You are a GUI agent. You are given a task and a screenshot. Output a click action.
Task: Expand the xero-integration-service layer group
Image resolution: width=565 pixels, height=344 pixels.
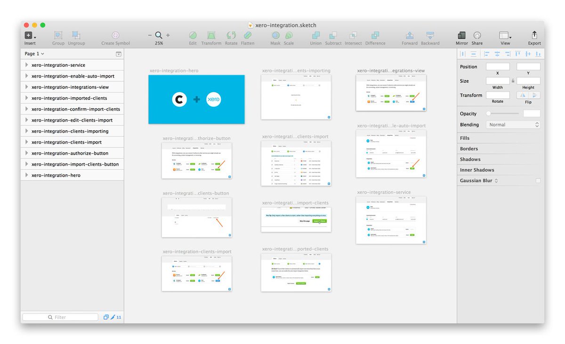(27, 65)
